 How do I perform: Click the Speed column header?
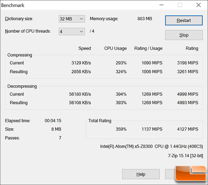[85, 49]
